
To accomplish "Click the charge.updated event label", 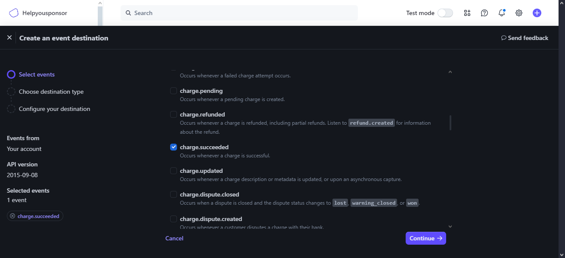I will point(202,171).
